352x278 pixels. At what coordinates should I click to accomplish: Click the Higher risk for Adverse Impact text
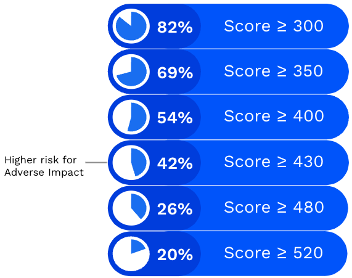point(44,166)
